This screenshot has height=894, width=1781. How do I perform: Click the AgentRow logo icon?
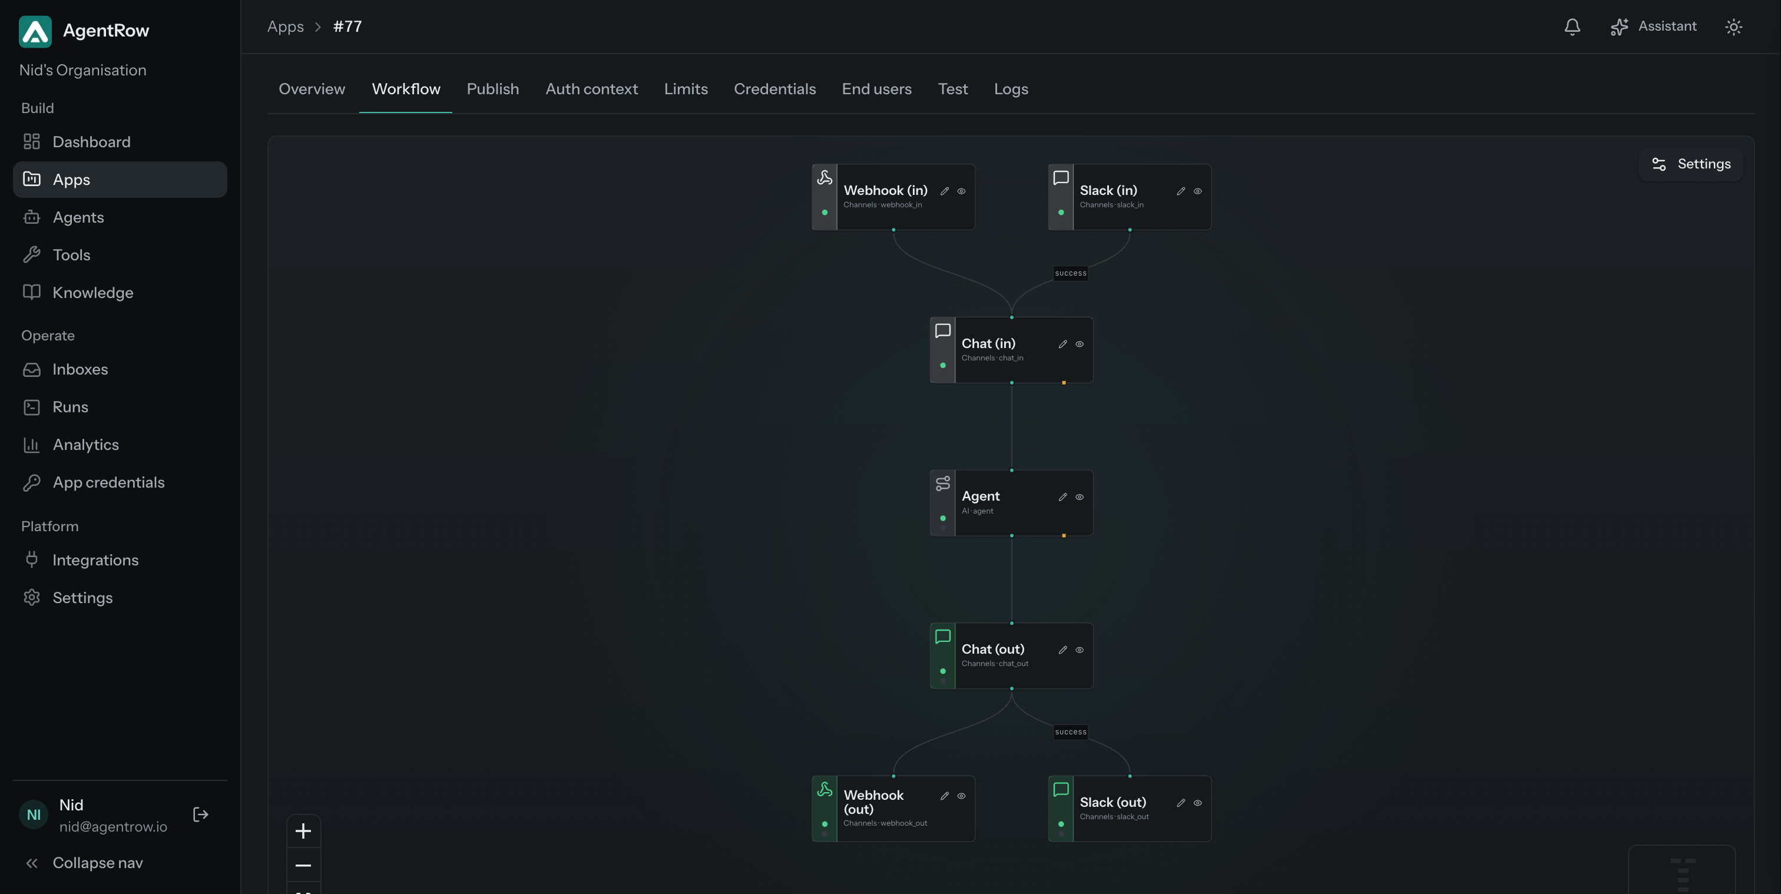(x=35, y=31)
